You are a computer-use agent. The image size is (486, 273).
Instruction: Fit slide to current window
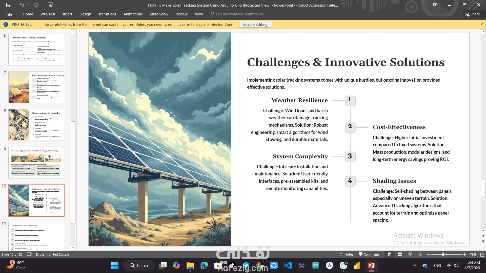point(482,254)
